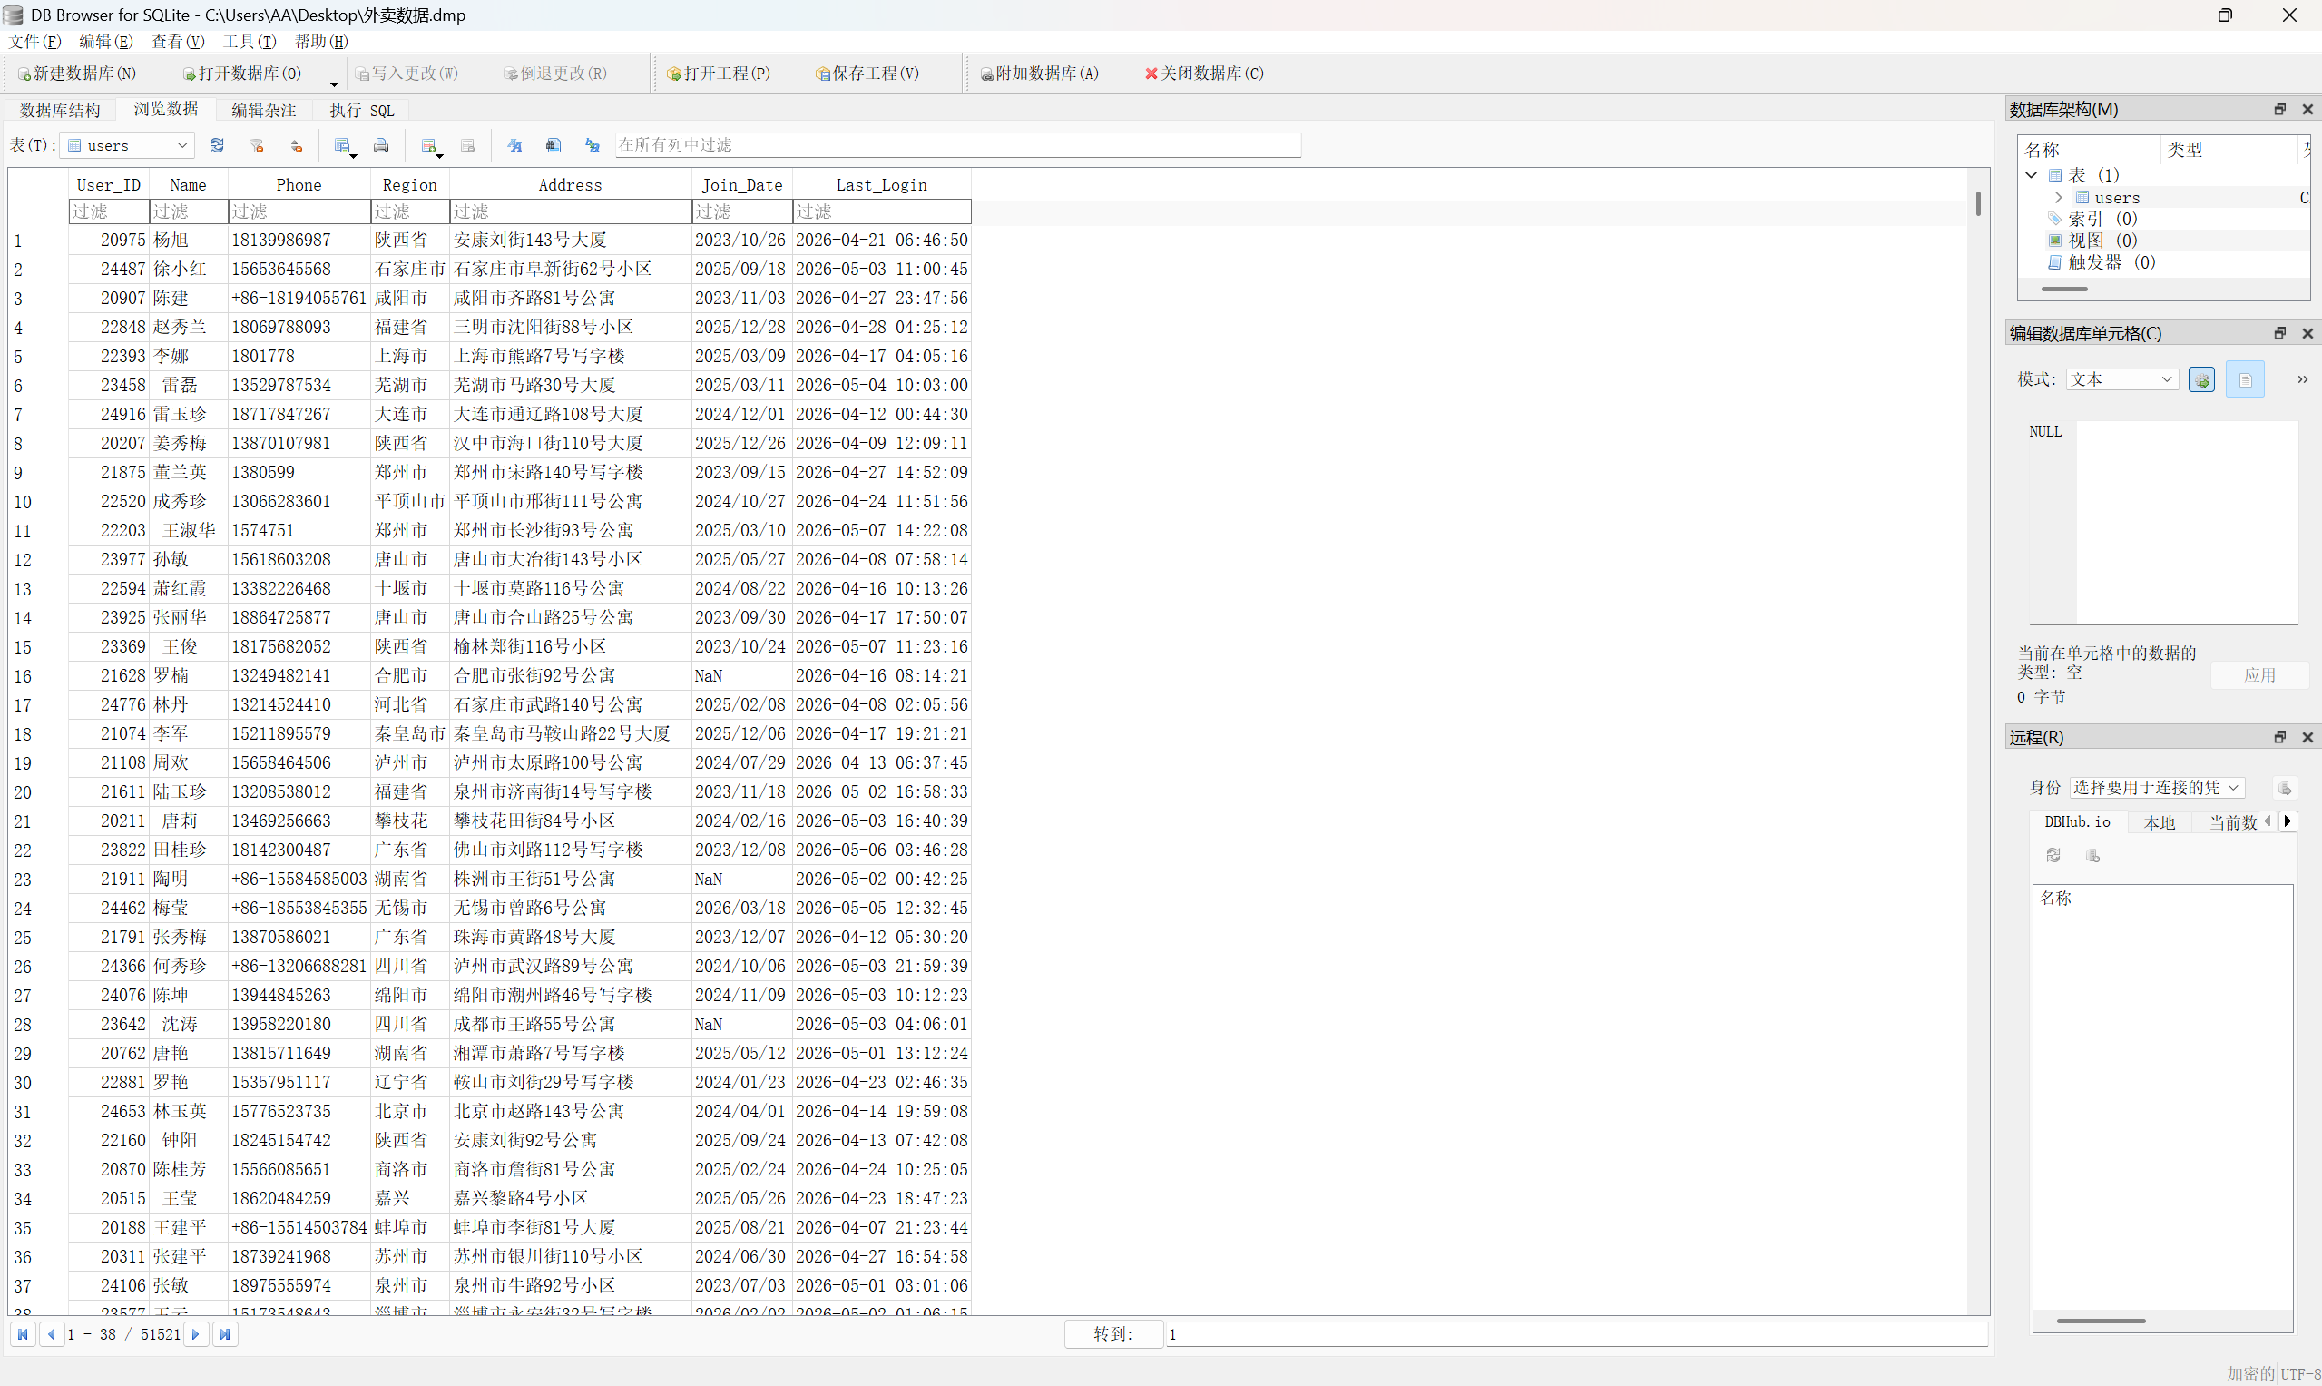2322x1386 pixels.
Task: Click Open Project (打开工程) button
Action: 719,73
